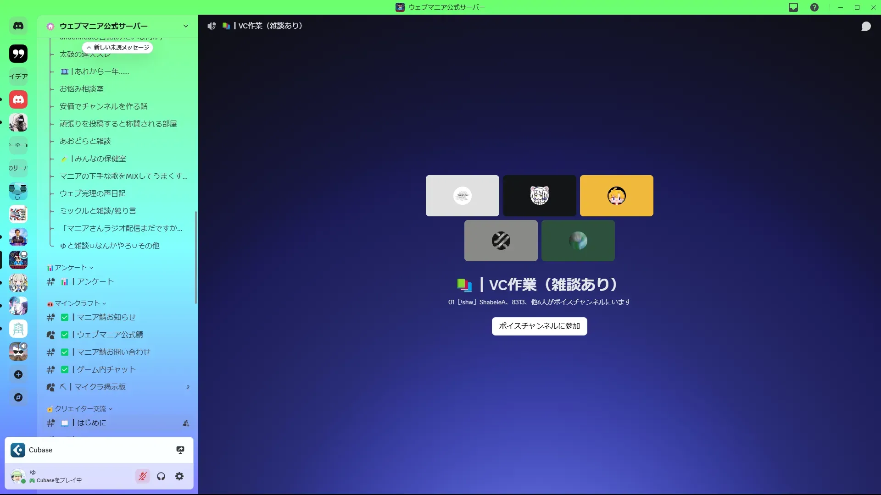Select the red Discord logo server icon

[18, 99]
